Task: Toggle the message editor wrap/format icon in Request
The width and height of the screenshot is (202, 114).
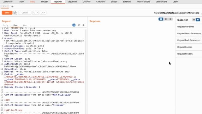Action: (x=74, y=25)
